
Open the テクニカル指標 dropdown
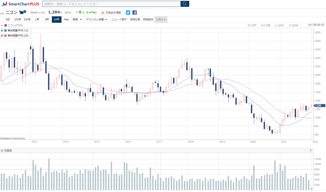97,19
